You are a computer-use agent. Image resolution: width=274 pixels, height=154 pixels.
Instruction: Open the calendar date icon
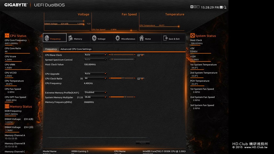(221, 7)
